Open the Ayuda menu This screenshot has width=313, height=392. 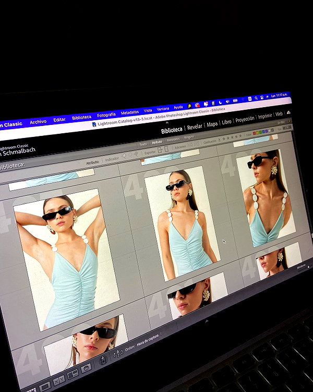click(x=178, y=108)
